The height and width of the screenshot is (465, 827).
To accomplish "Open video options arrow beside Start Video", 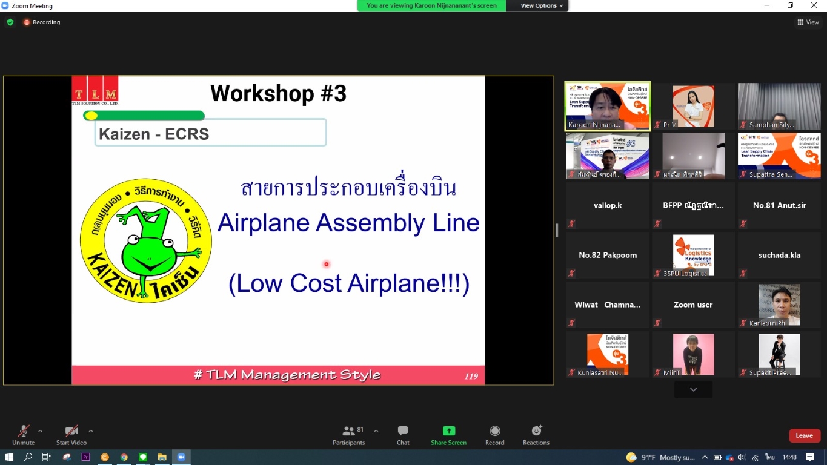I will point(91,431).
